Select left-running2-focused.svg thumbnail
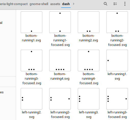This screenshot has height=120, width=130. (60, 99)
